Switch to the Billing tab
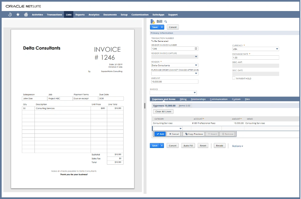The width and height of the screenshot is (301, 199). (183, 99)
